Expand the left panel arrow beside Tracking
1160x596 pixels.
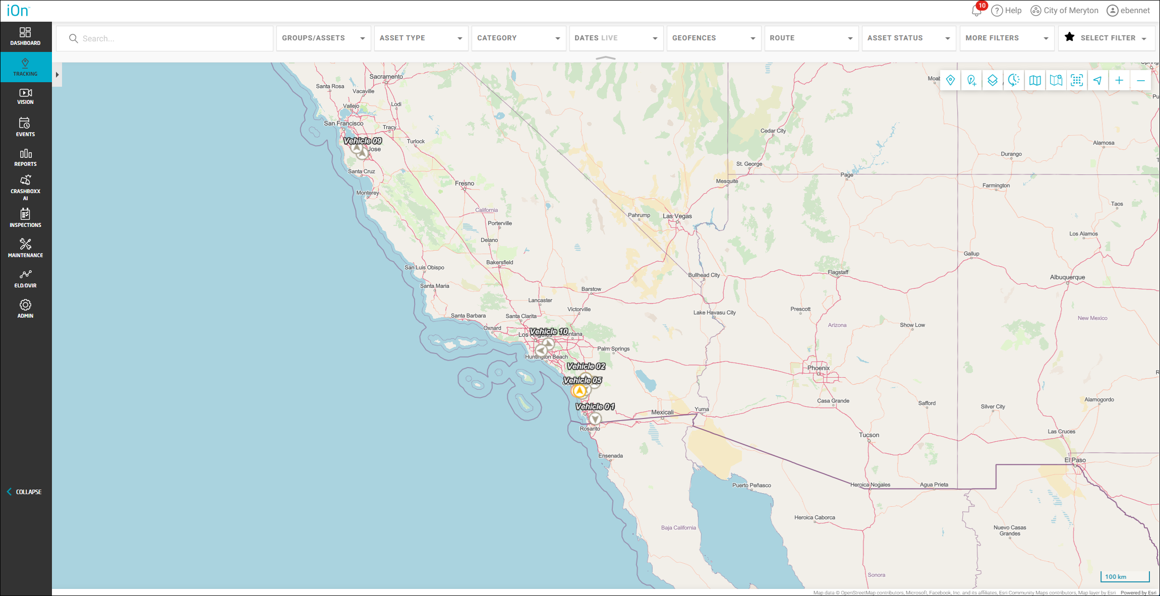[57, 75]
